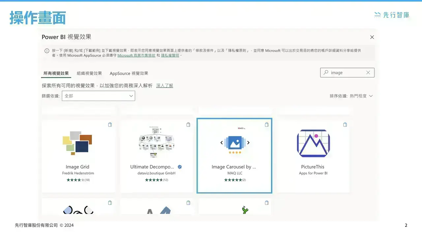
Task: Click the shopping bag icon on Image Carousel card
Action: (x=267, y=124)
